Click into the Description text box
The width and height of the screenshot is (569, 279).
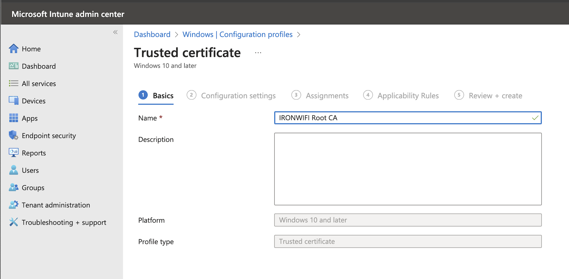click(x=408, y=169)
